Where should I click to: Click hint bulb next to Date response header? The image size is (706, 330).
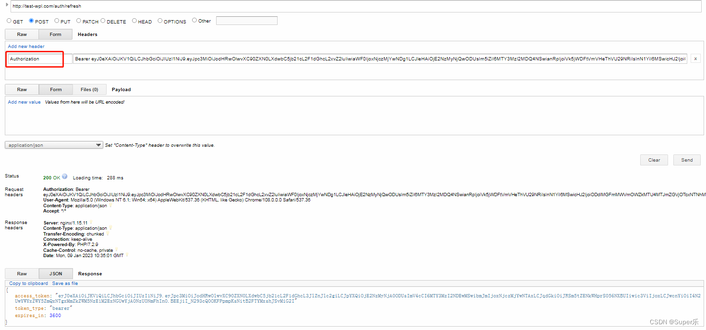coord(127,255)
